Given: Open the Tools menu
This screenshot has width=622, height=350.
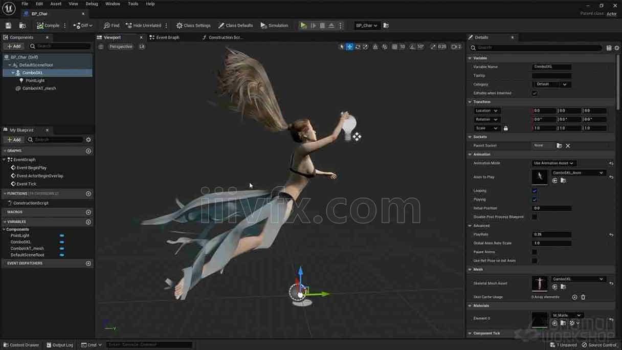Looking at the screenshot, I should [x=133, y=4].
